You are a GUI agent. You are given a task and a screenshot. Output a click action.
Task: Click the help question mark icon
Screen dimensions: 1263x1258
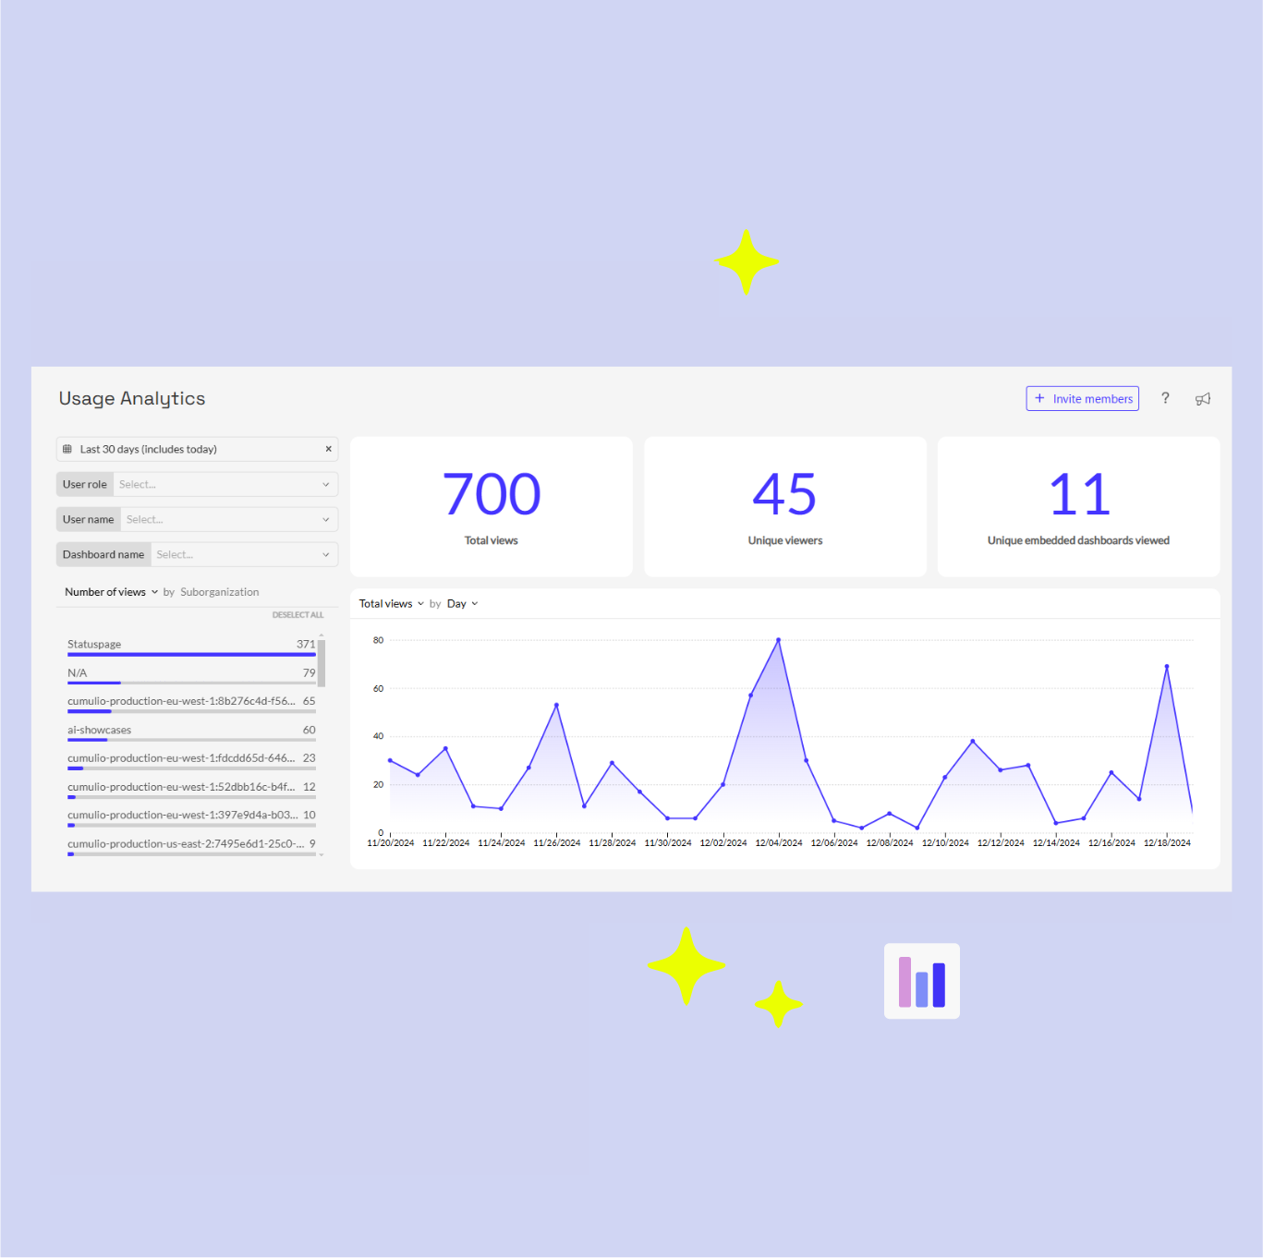[x=1165, y=398]
